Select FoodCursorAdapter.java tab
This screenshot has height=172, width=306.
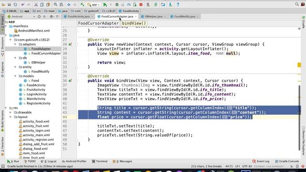click(x=117, y=17)
